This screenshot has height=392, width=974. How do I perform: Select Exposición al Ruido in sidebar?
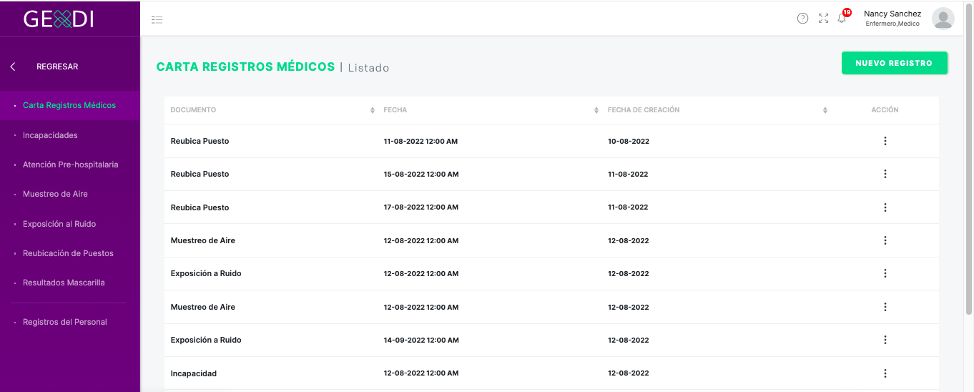[x=59, y=224]
